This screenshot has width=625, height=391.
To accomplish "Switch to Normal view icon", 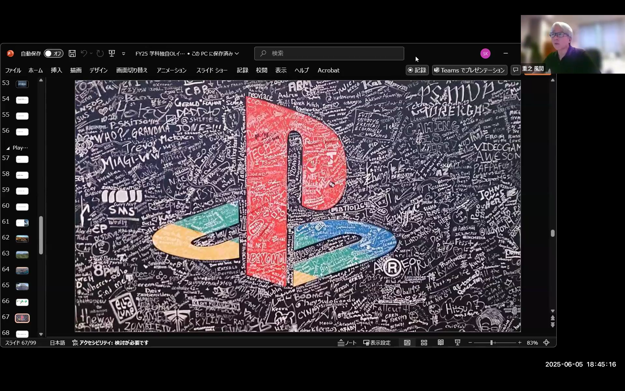I will 407,343.
